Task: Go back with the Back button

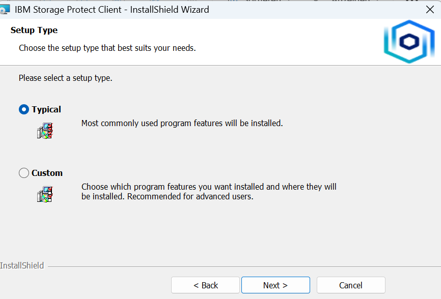Action: coord(205,285)
